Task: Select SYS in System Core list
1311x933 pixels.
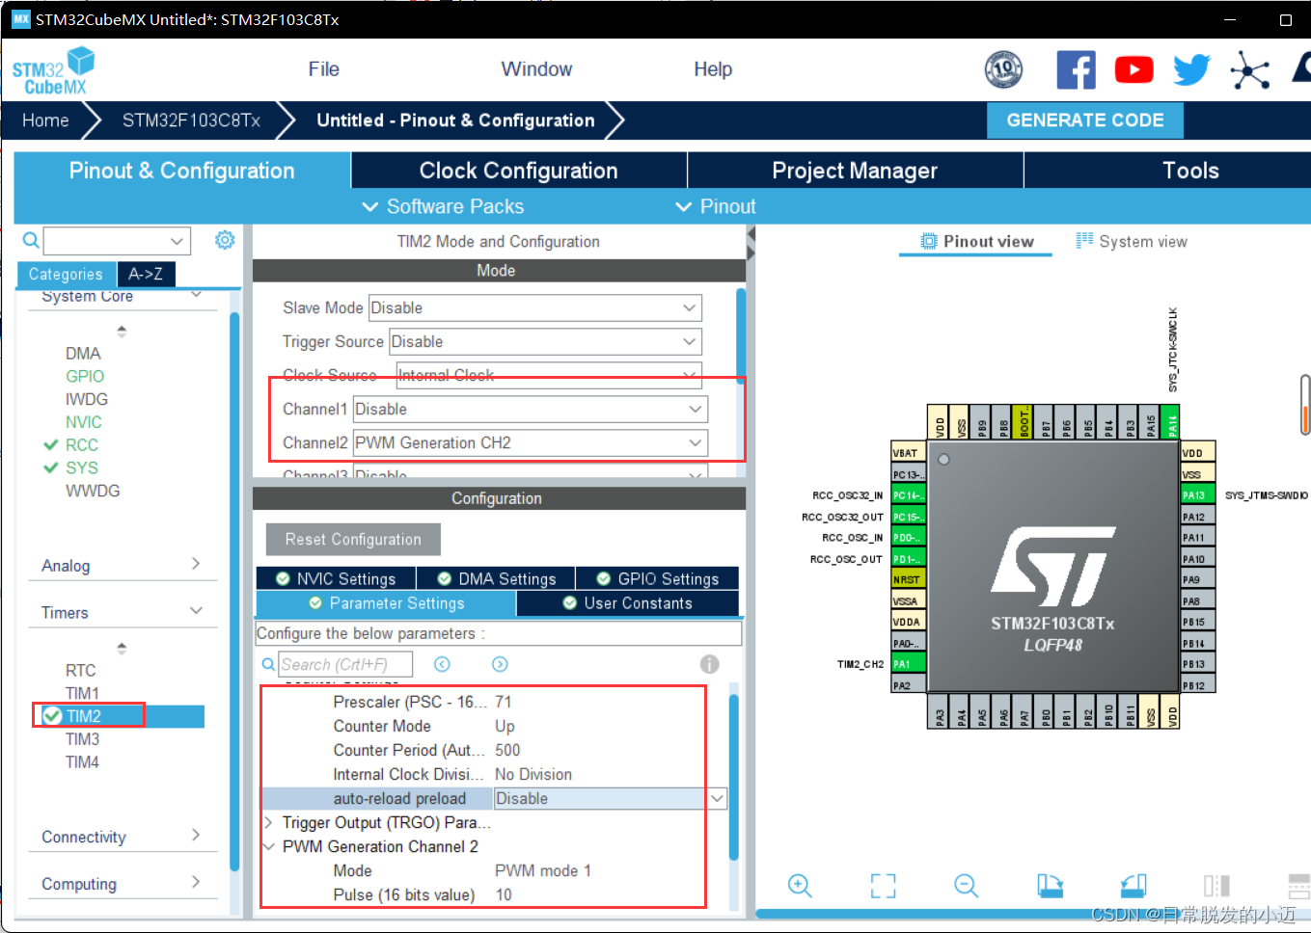Action: 82,468
